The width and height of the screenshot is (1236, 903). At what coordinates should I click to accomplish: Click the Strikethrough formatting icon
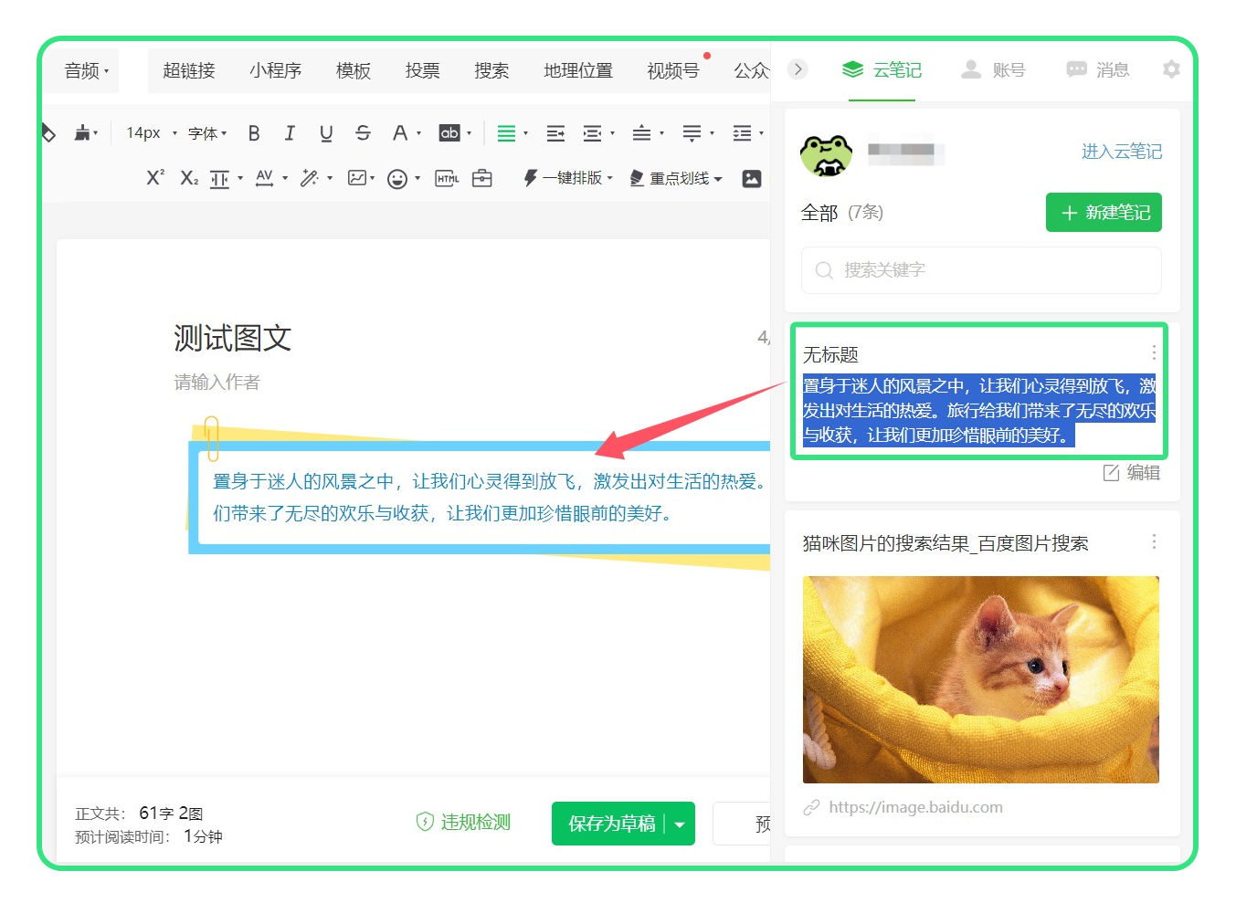tap(363, 133)
